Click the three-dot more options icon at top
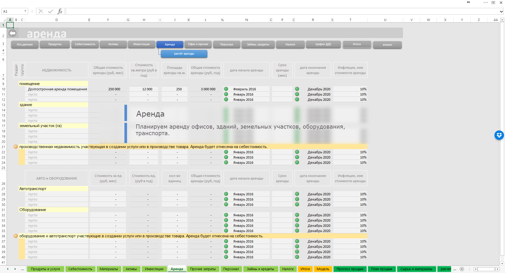 click(486, 3)
